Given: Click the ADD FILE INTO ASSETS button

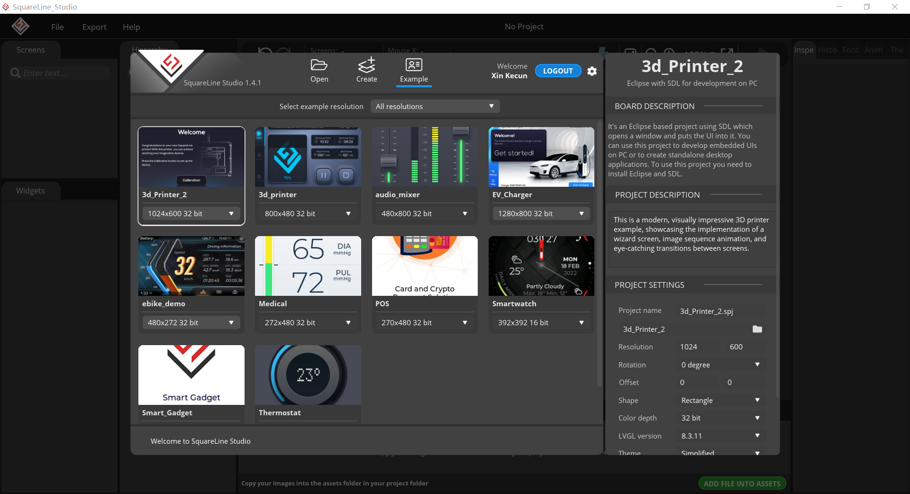Looking at the screenshot, I should tap(742, 484).
